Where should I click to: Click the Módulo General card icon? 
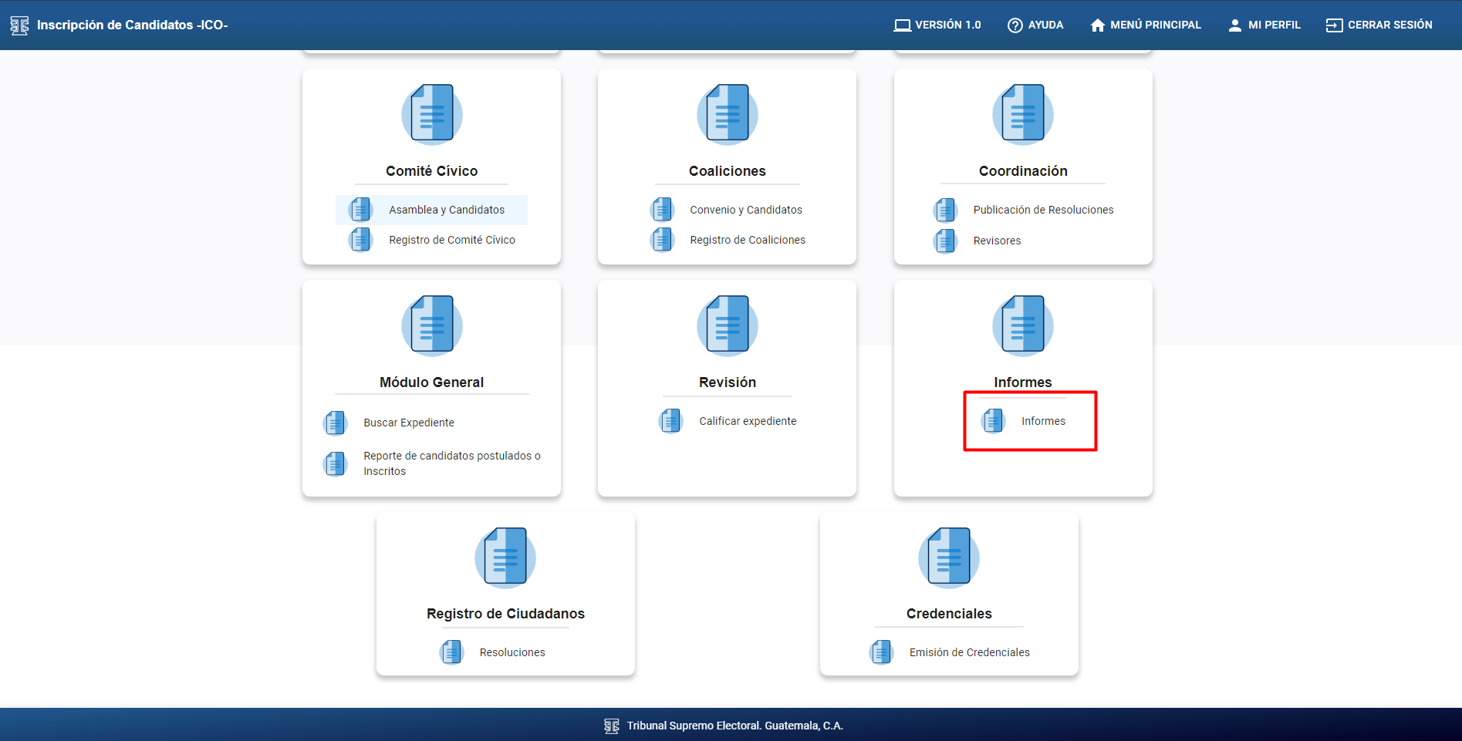pyautogui.click(x=431, y=325)
